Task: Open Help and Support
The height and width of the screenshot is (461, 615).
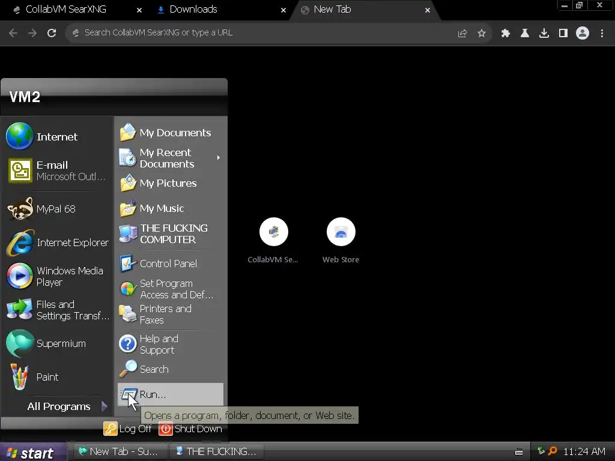Action: click(170, 344)
